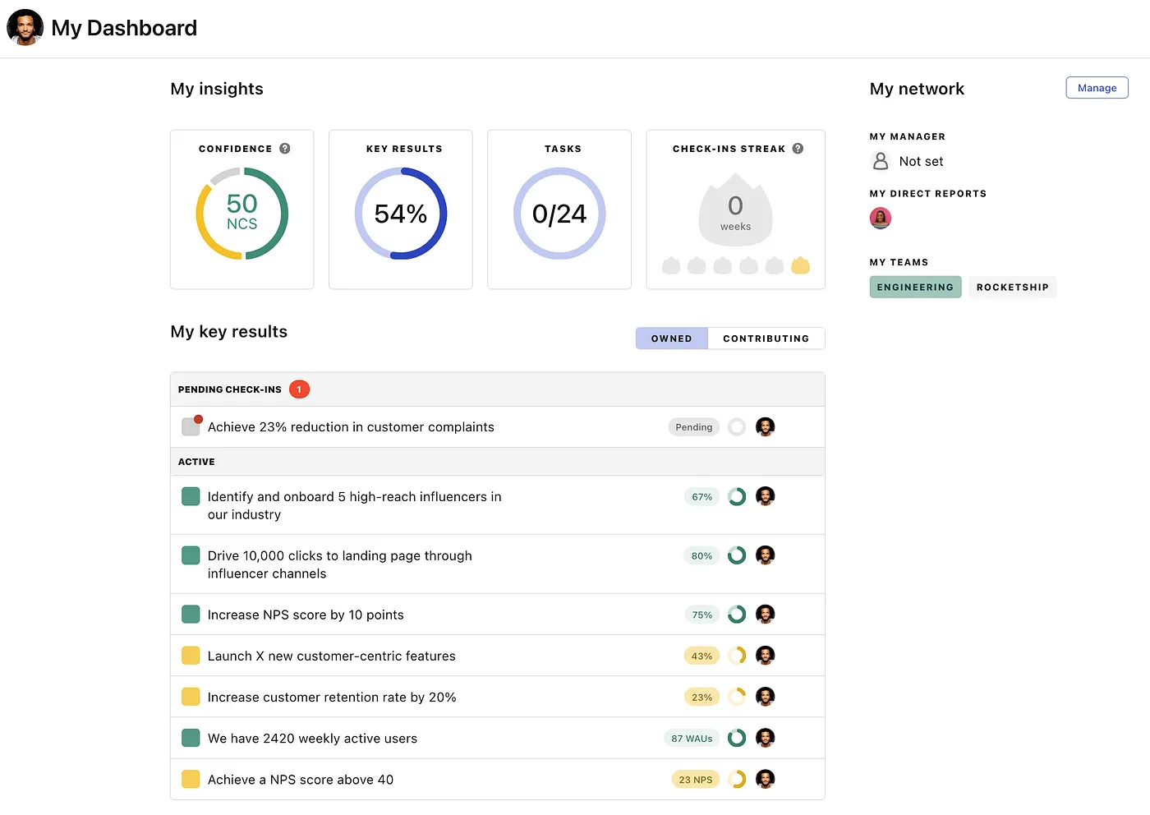Click green status square on weekly active users row
Screen dimensions: 1150x815
pos(191,738)
